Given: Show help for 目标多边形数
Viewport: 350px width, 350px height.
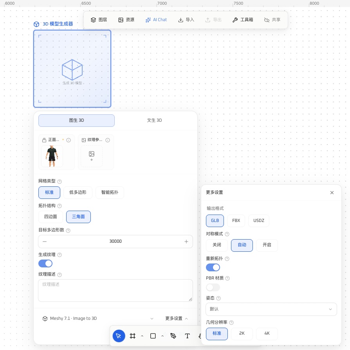Looking at the screenshot, I should point(68,230).
